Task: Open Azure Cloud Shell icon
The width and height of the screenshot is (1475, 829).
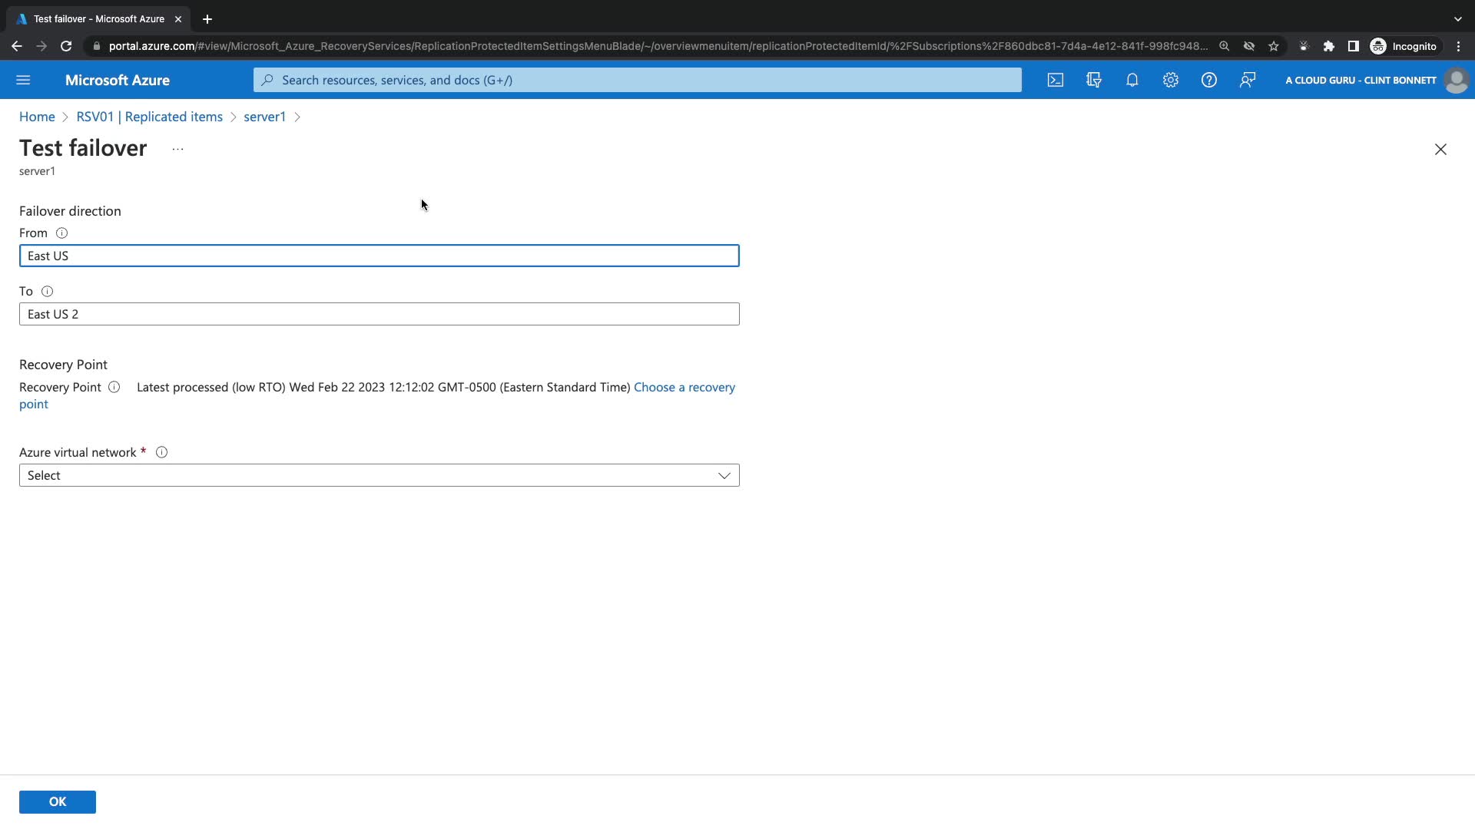Action: point(1056,80)
